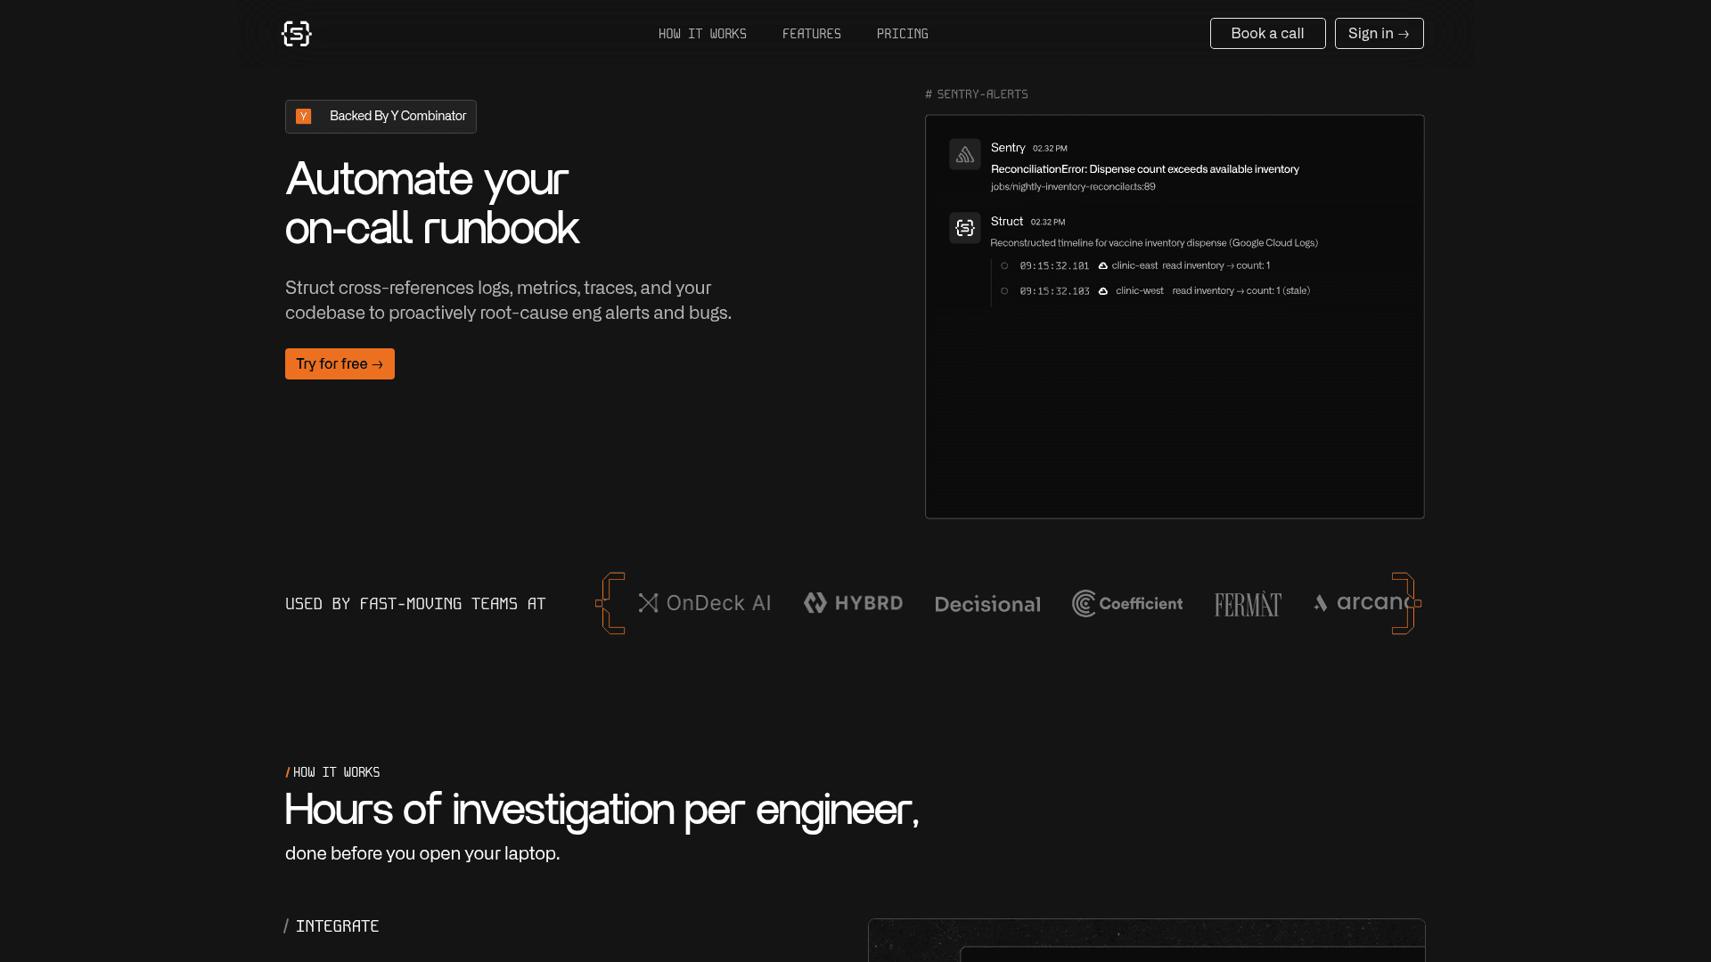1711x962 pixels.
Task: Go to the Features nav item
Action: [x=811, y=34]
